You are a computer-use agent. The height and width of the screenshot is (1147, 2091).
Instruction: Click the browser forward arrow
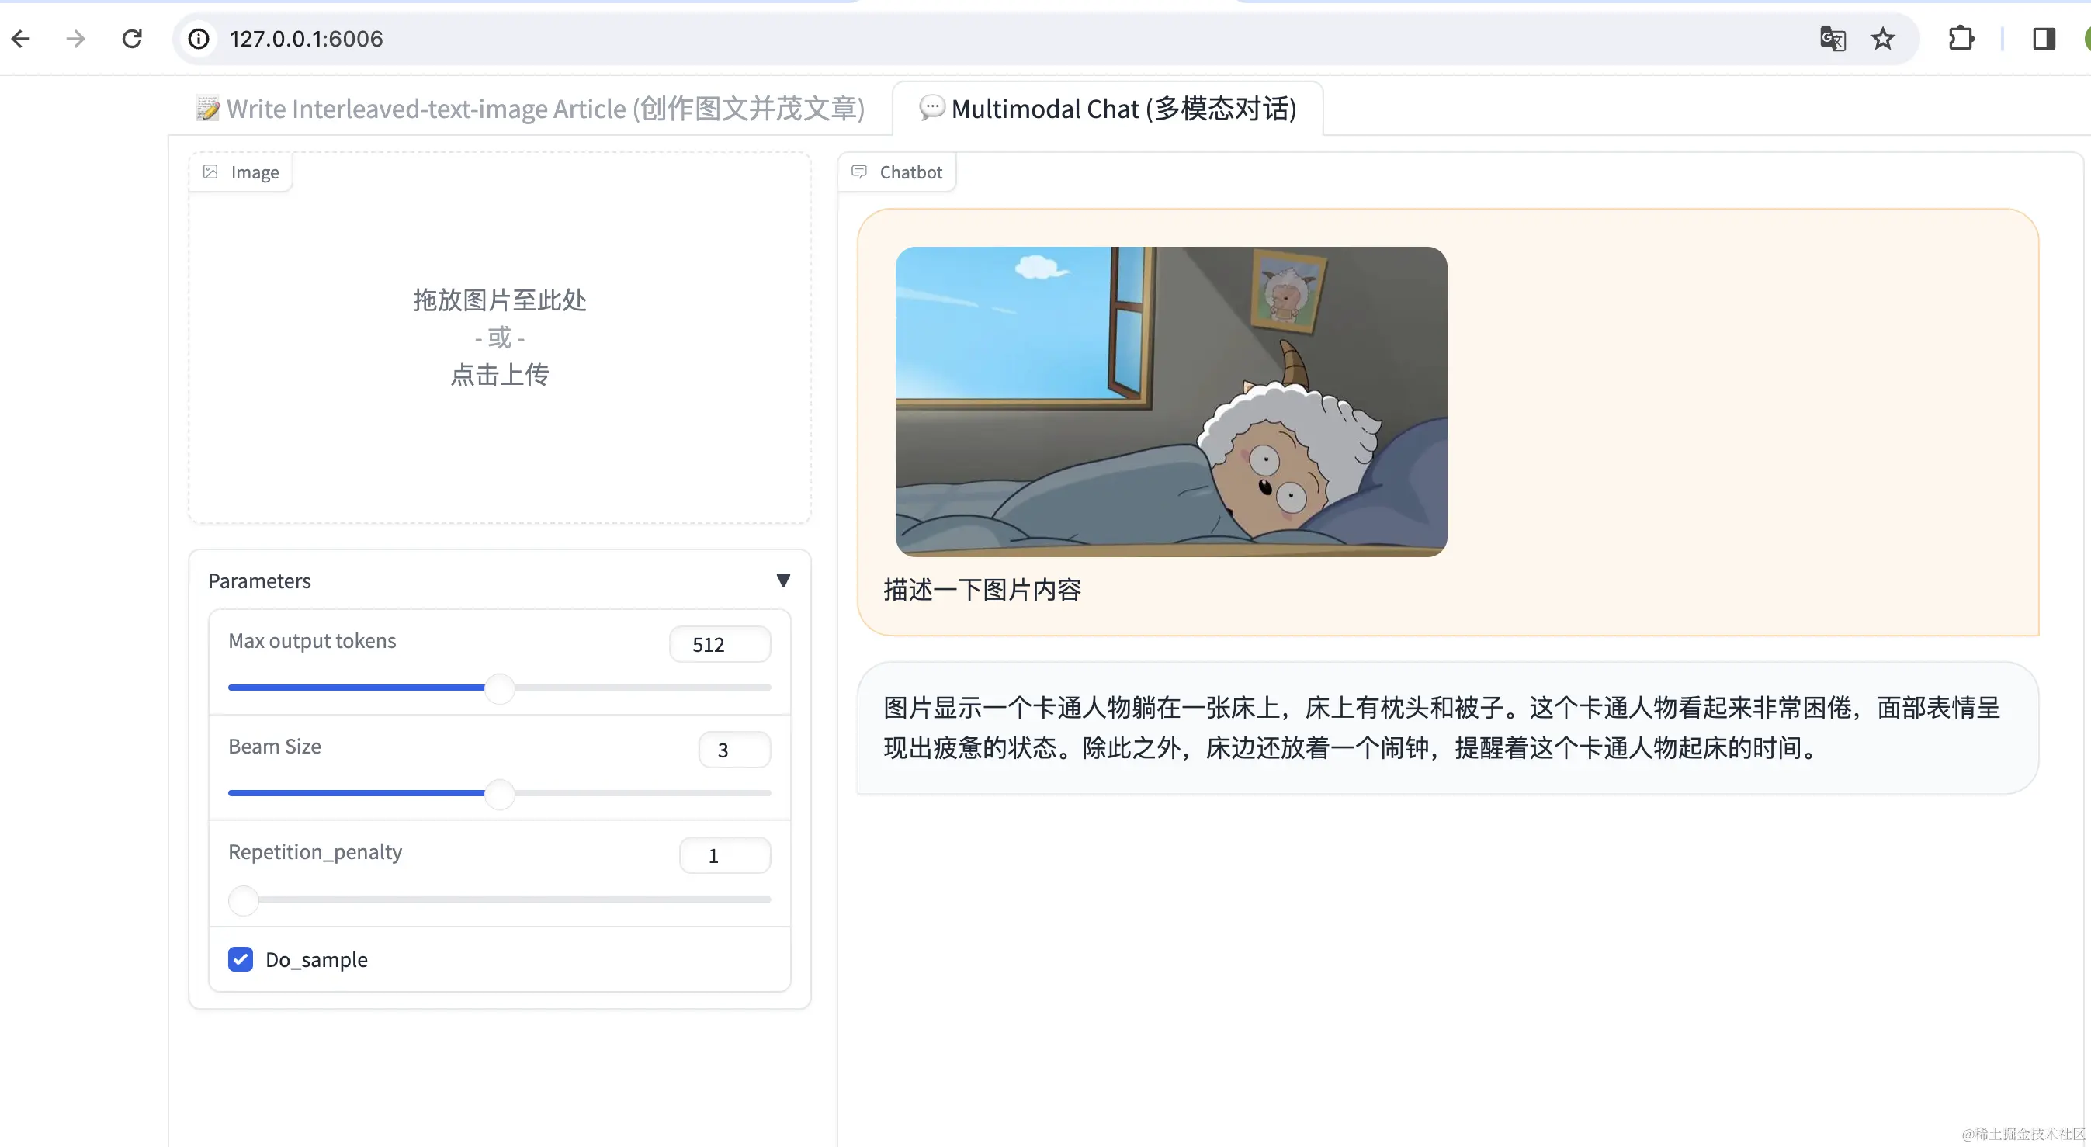75,38
